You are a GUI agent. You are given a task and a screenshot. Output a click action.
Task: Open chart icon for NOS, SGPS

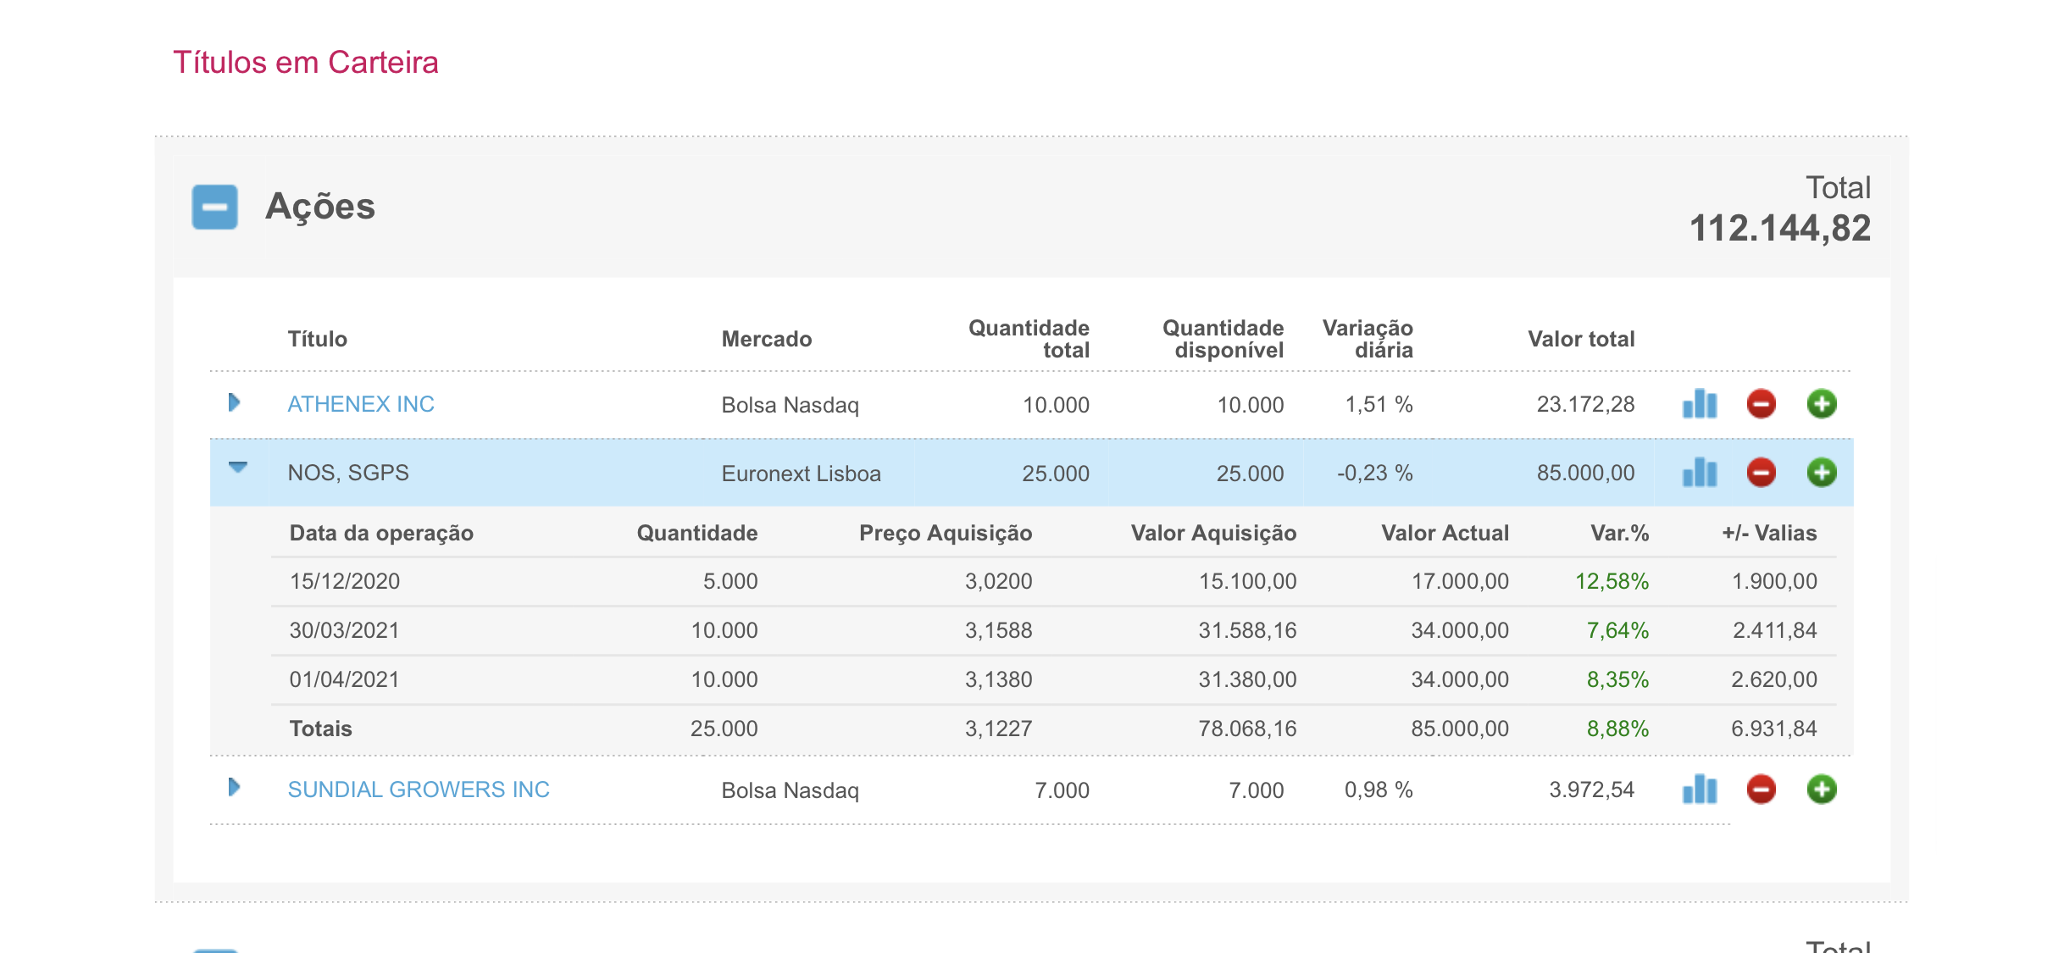1699,473
